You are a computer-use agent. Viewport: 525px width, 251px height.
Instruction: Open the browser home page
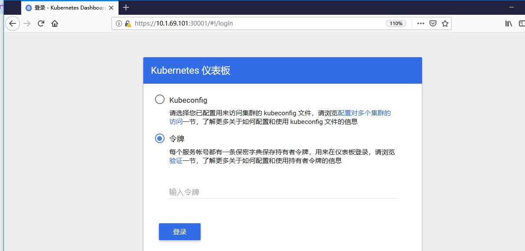[x=55, y=23]
